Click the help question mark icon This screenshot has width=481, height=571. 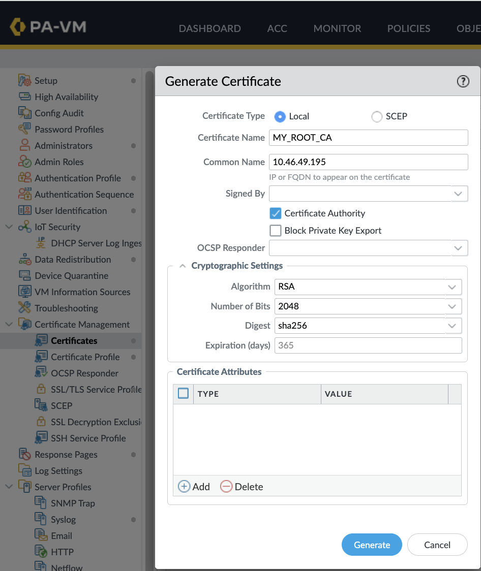463,81
